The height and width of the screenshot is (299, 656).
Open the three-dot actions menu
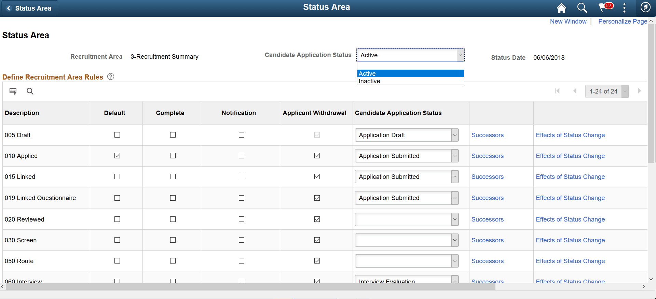624,8
